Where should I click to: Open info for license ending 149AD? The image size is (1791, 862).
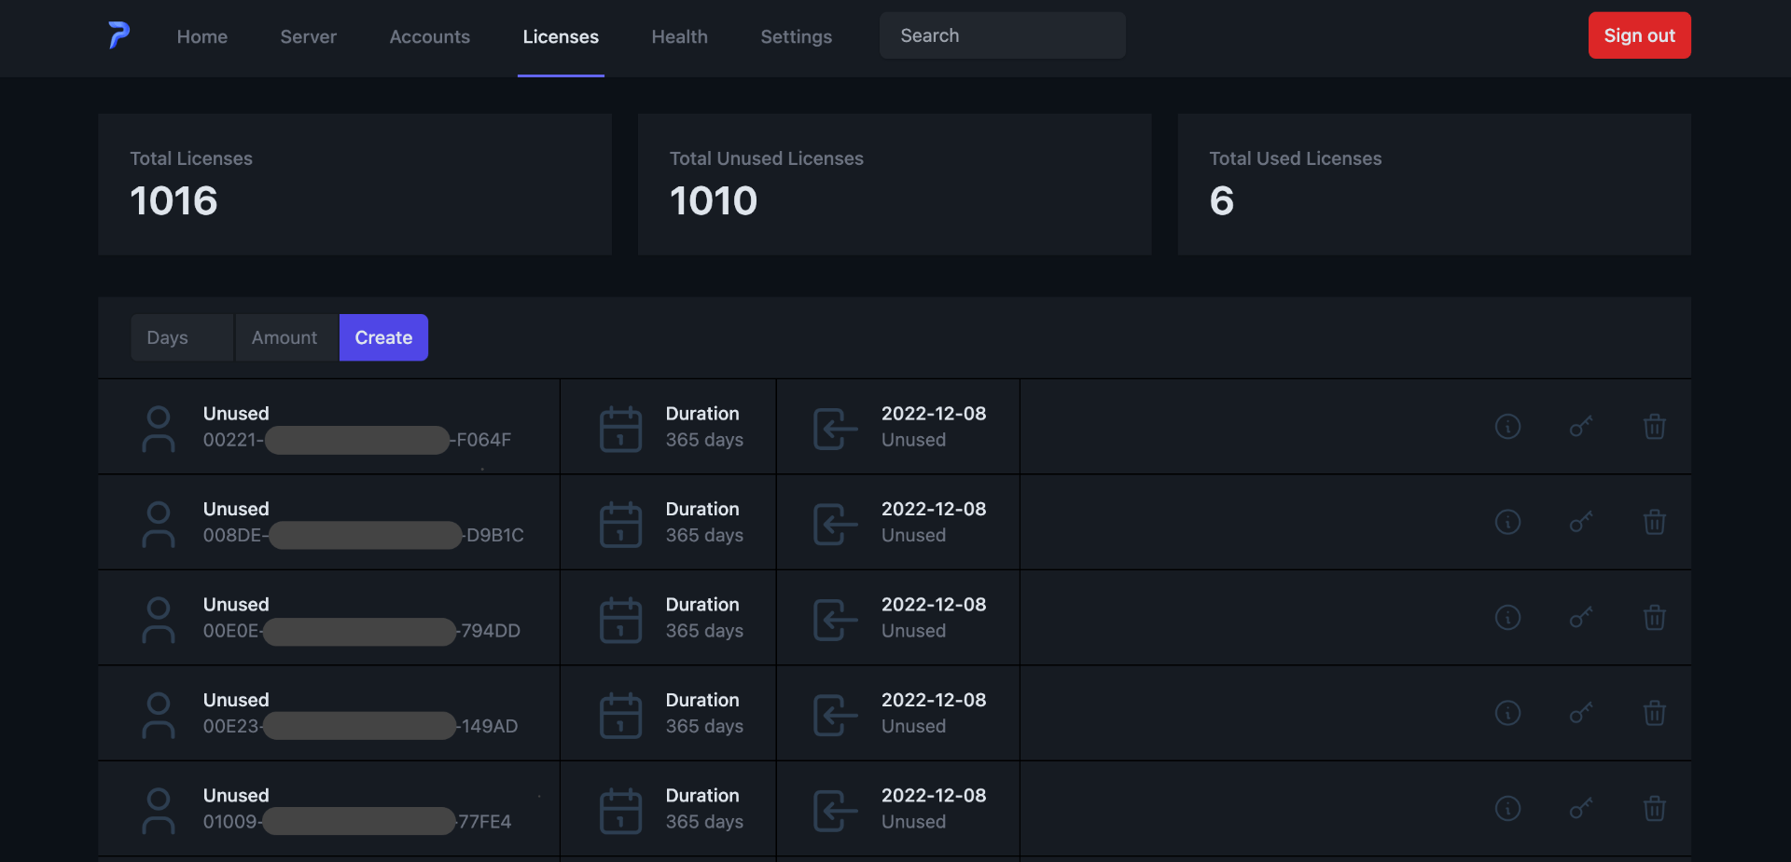tap(1507, 713)
